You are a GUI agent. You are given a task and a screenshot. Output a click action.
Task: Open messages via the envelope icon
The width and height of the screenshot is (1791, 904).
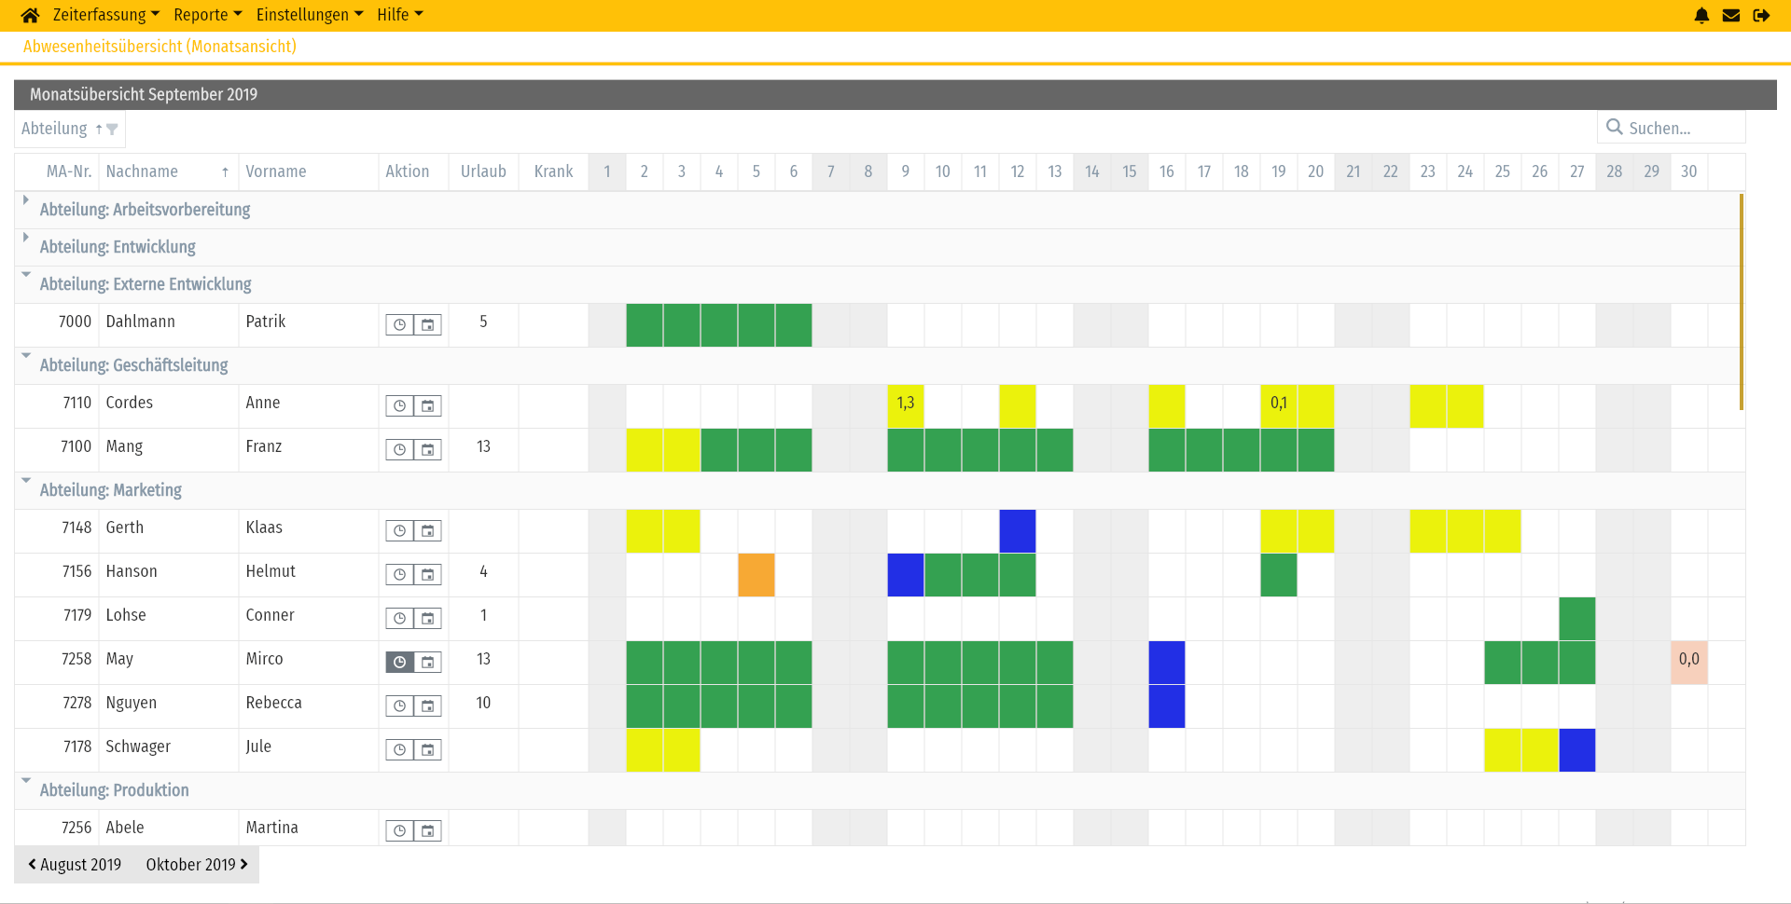click(x=1731, y=15)
